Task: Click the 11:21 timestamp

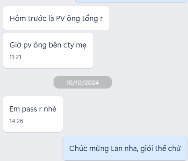Action: pyautogui.click(x=15, y=57)
